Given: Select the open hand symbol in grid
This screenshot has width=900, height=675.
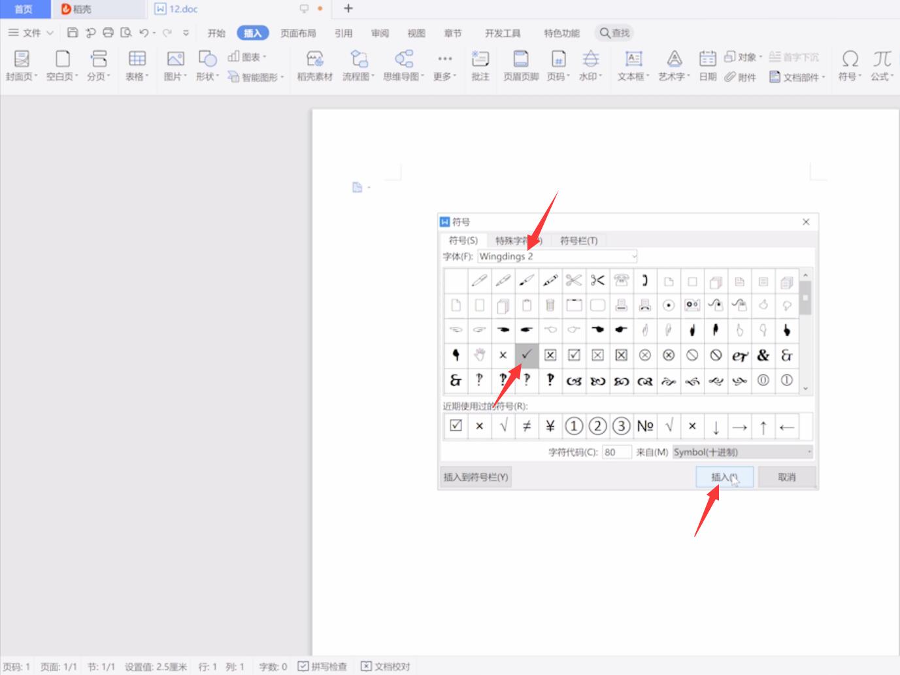Looking at the screenshot, I should pos(480,355).
